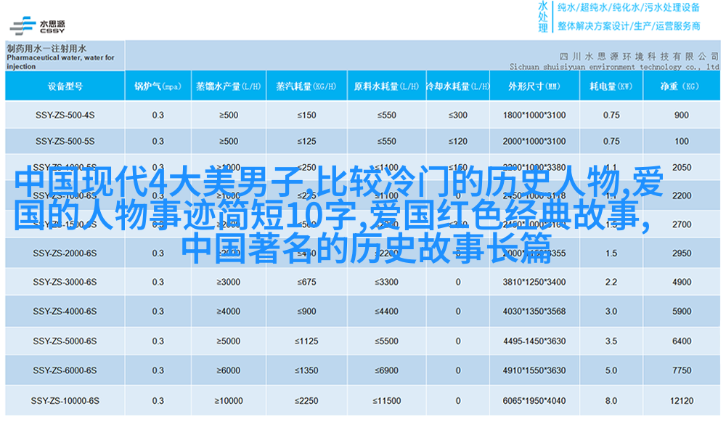This screenshot has width=726, height=422.
Task: Select the 8.0 power consumption cell
Action: click(611, 401)
